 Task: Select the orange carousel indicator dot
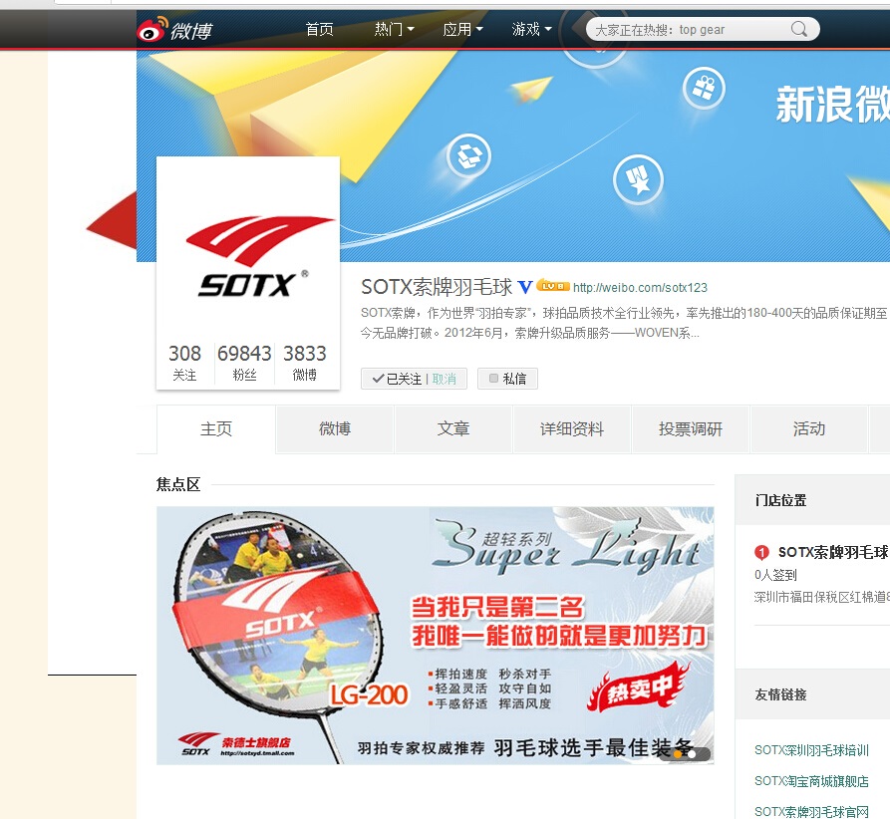click(x=678, y=754)
